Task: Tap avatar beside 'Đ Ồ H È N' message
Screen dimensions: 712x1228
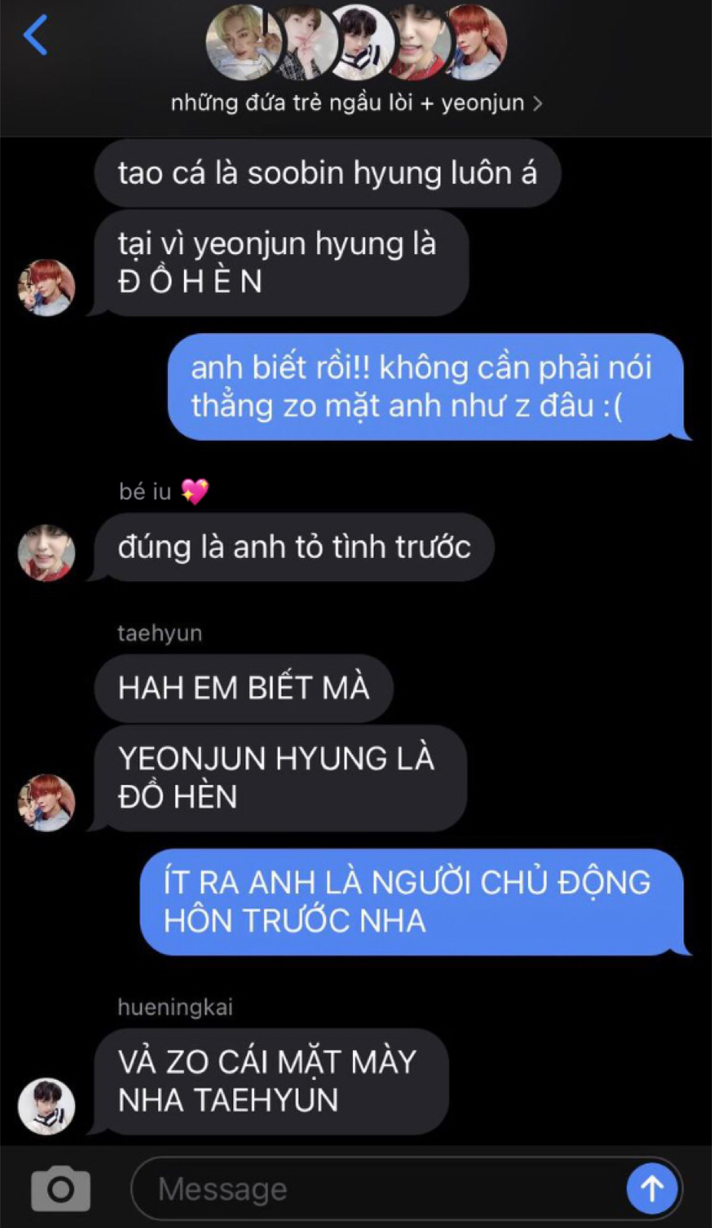Action: point(47,288)
